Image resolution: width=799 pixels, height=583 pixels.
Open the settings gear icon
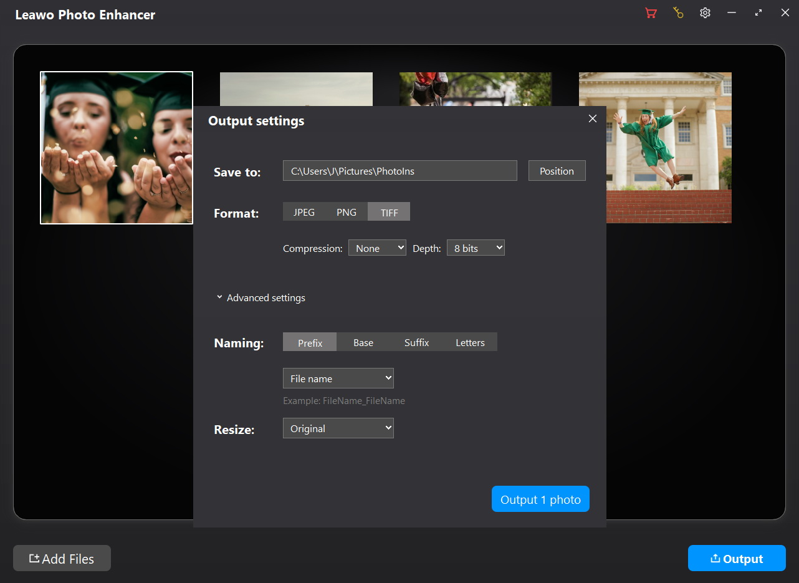[x=705, y=13]
